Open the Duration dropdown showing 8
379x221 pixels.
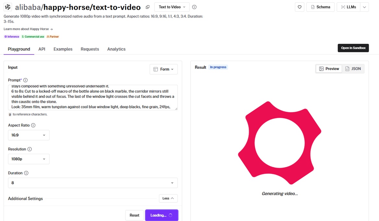pos(93,183)
